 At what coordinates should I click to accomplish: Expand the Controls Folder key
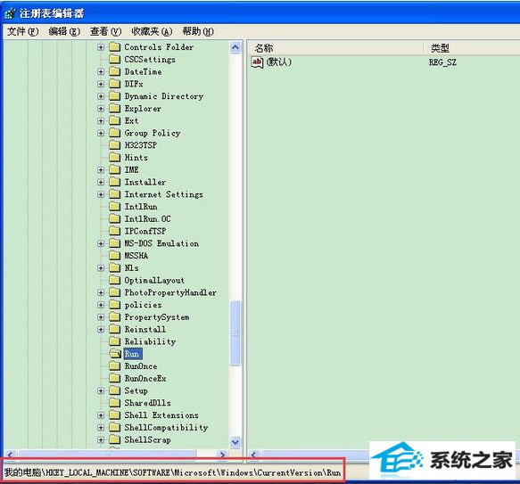pos(101,47)
